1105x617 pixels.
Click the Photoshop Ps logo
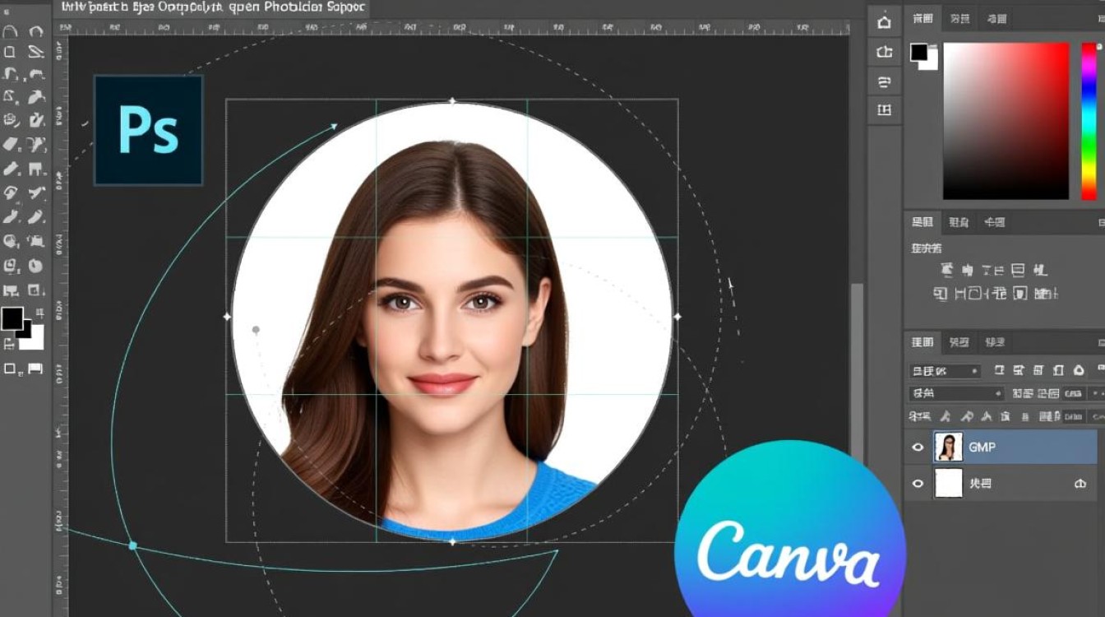pos(148,130)
